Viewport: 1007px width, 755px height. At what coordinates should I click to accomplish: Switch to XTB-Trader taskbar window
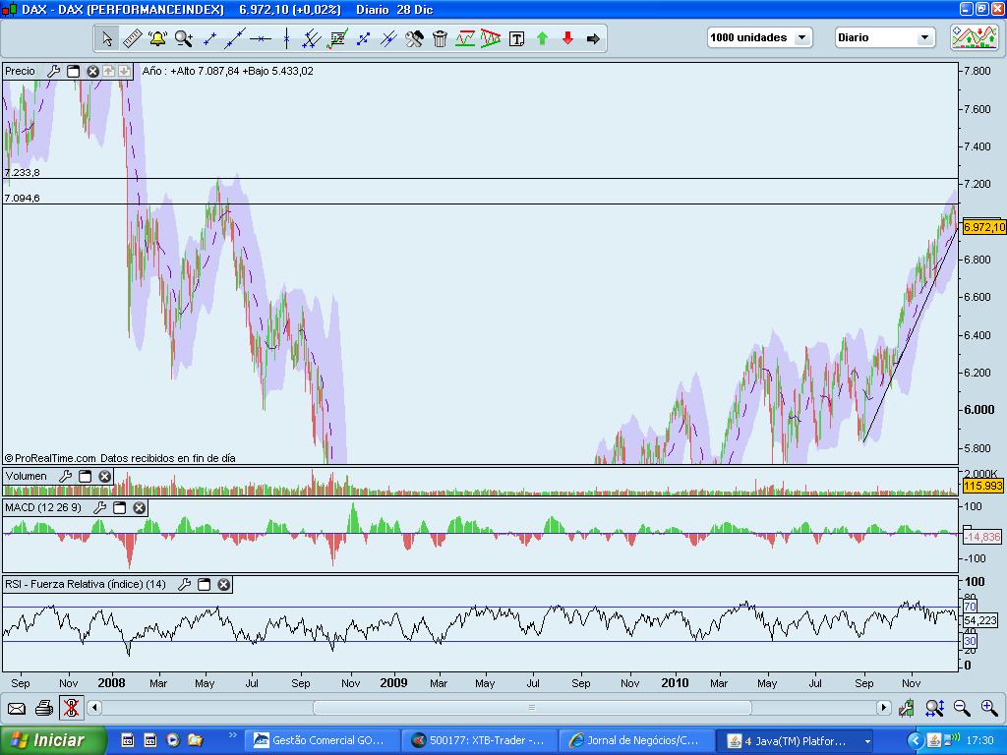(x=479, y=740)
